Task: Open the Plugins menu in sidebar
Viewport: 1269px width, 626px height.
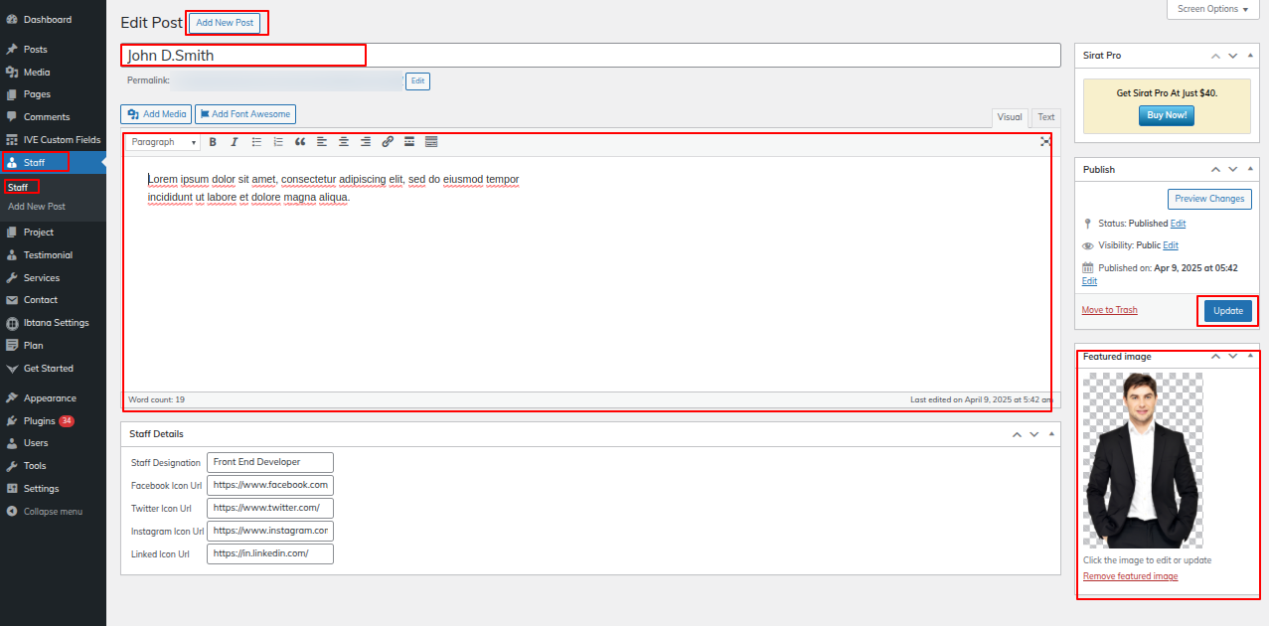Action: pyautogui.click(x=40, y=421)
